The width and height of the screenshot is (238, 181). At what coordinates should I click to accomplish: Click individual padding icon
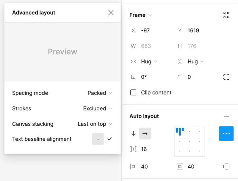point(226,166)
